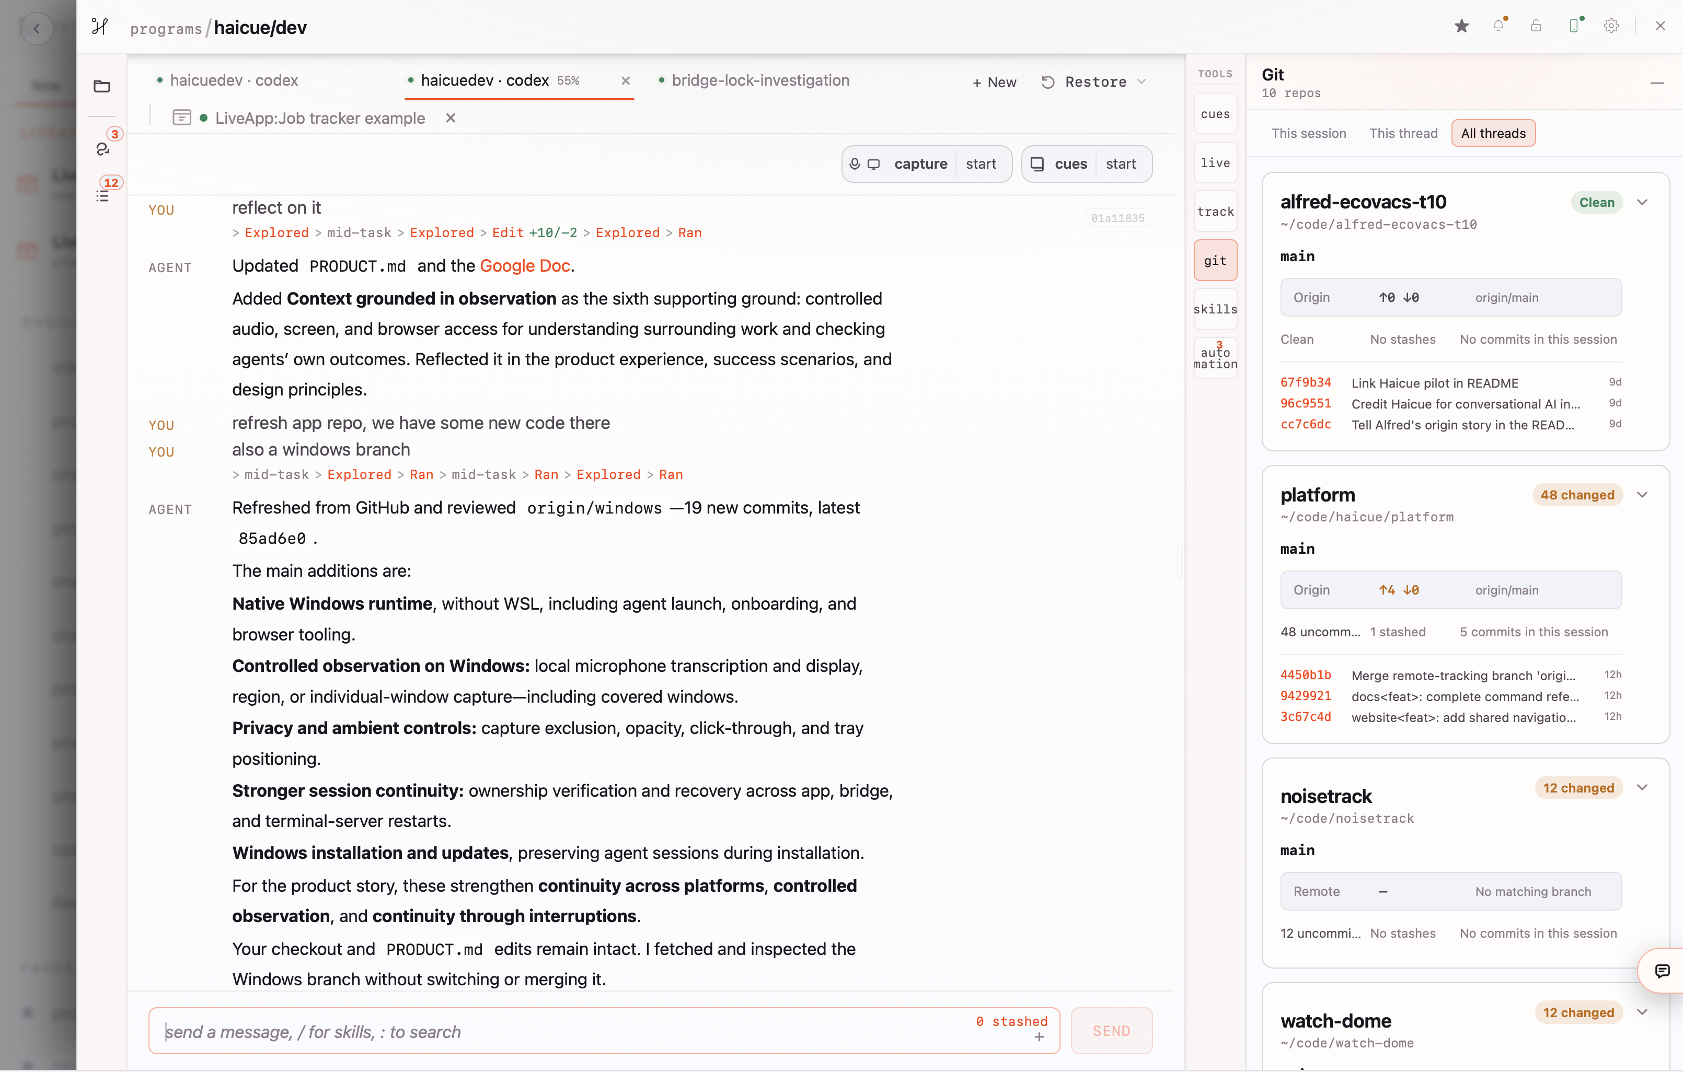Open the automation tool
This screenshot has width=1683, height=1072.
[1215, 357]
